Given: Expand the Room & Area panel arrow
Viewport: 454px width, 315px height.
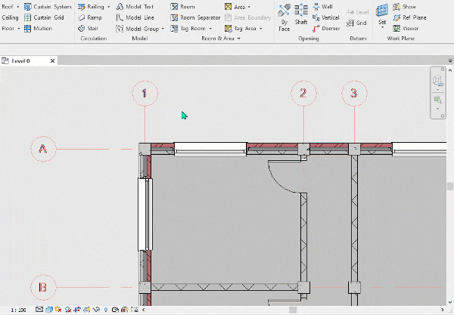Looking at the screenshot, I should pos(239,39).
